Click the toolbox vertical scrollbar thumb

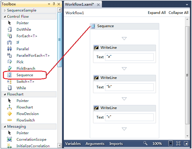coord(59,40)
